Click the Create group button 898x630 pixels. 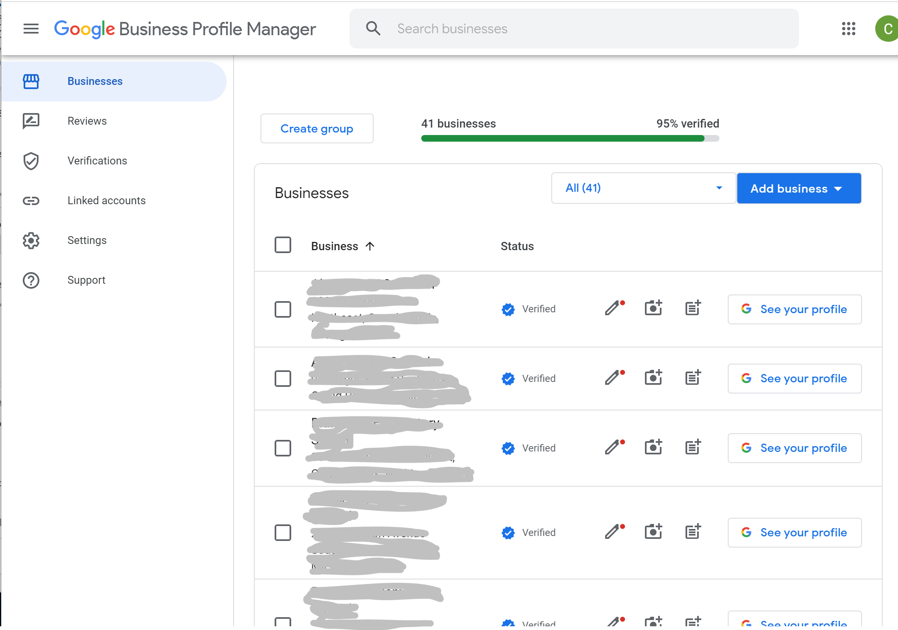[x=317, y=128]
